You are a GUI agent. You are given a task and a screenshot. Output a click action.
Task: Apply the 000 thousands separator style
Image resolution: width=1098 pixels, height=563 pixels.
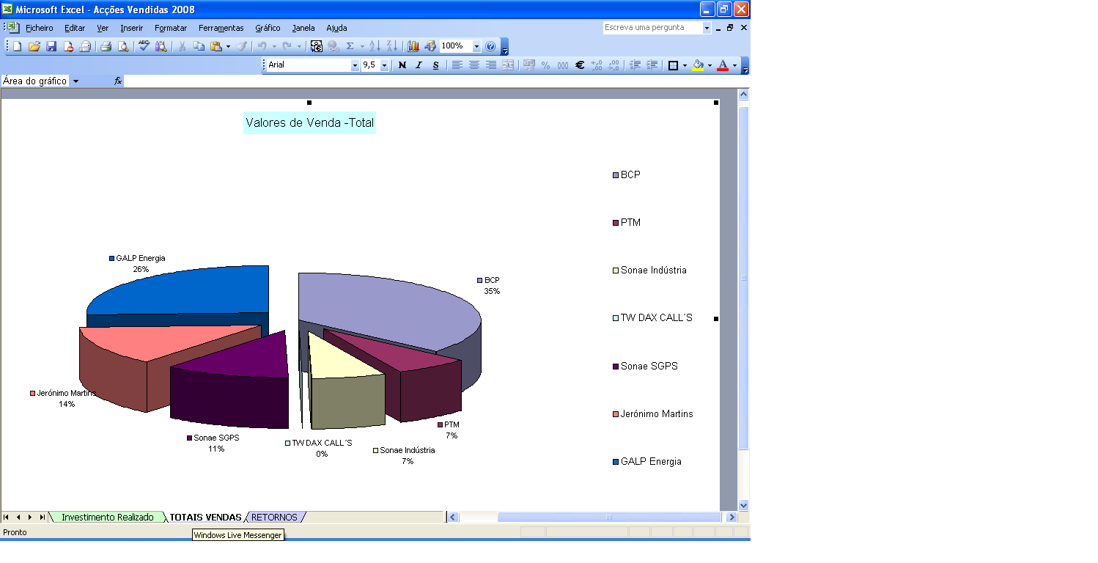[x=563, y=65]
